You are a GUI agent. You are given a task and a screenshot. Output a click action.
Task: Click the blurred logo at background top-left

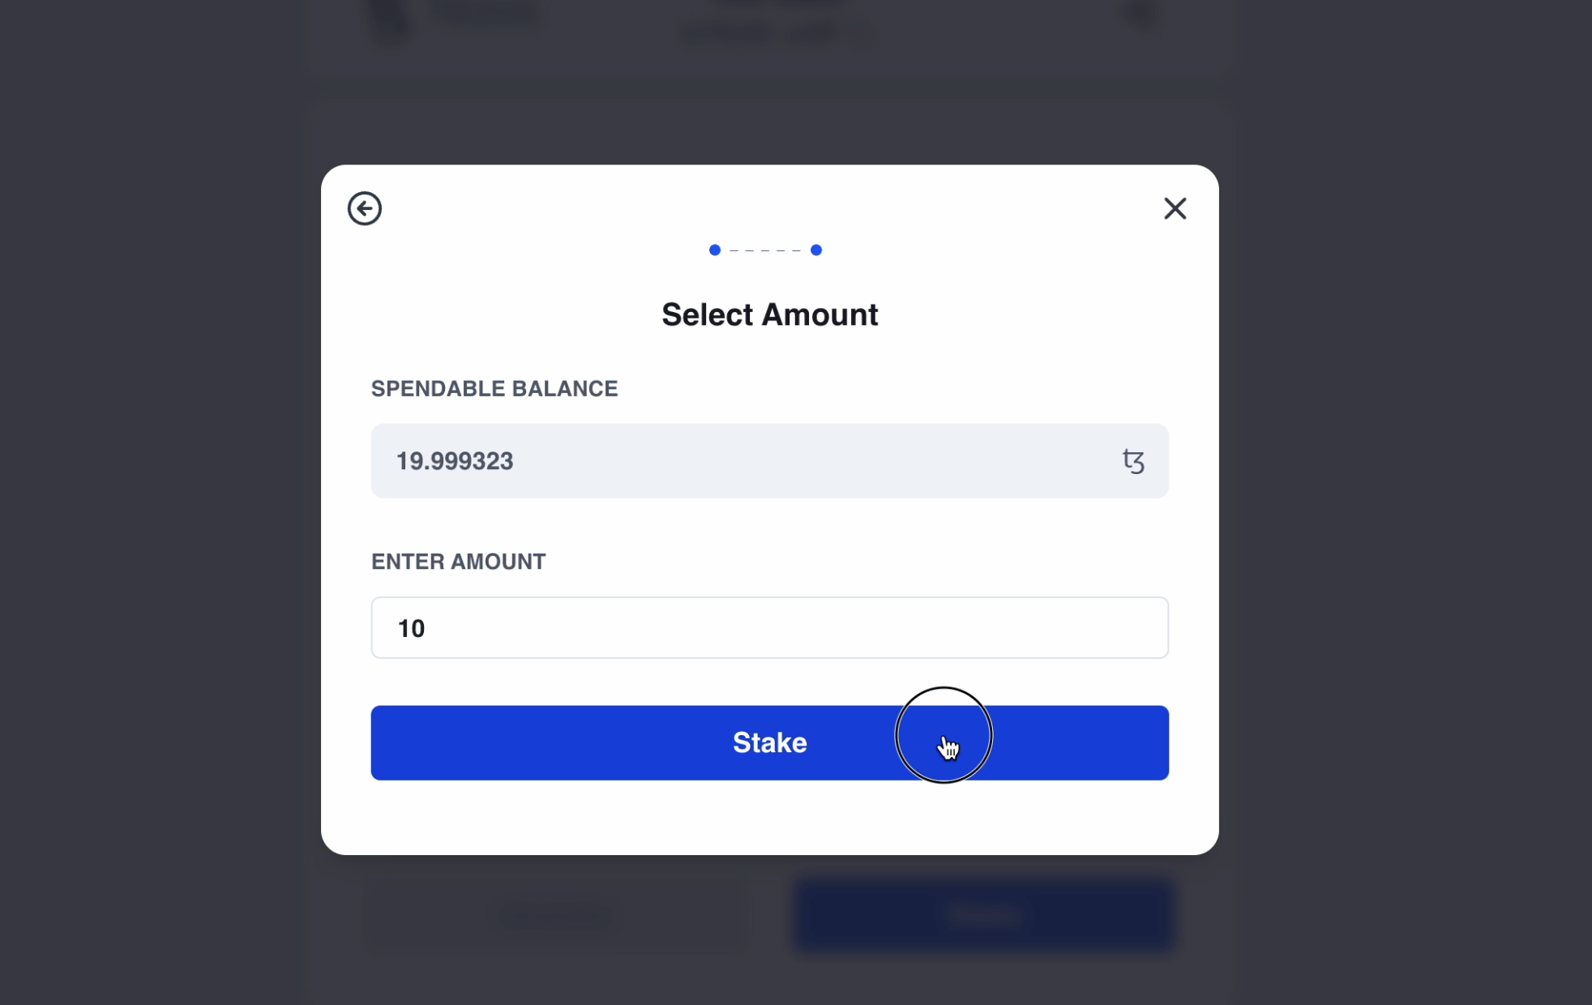pos(392,19)
